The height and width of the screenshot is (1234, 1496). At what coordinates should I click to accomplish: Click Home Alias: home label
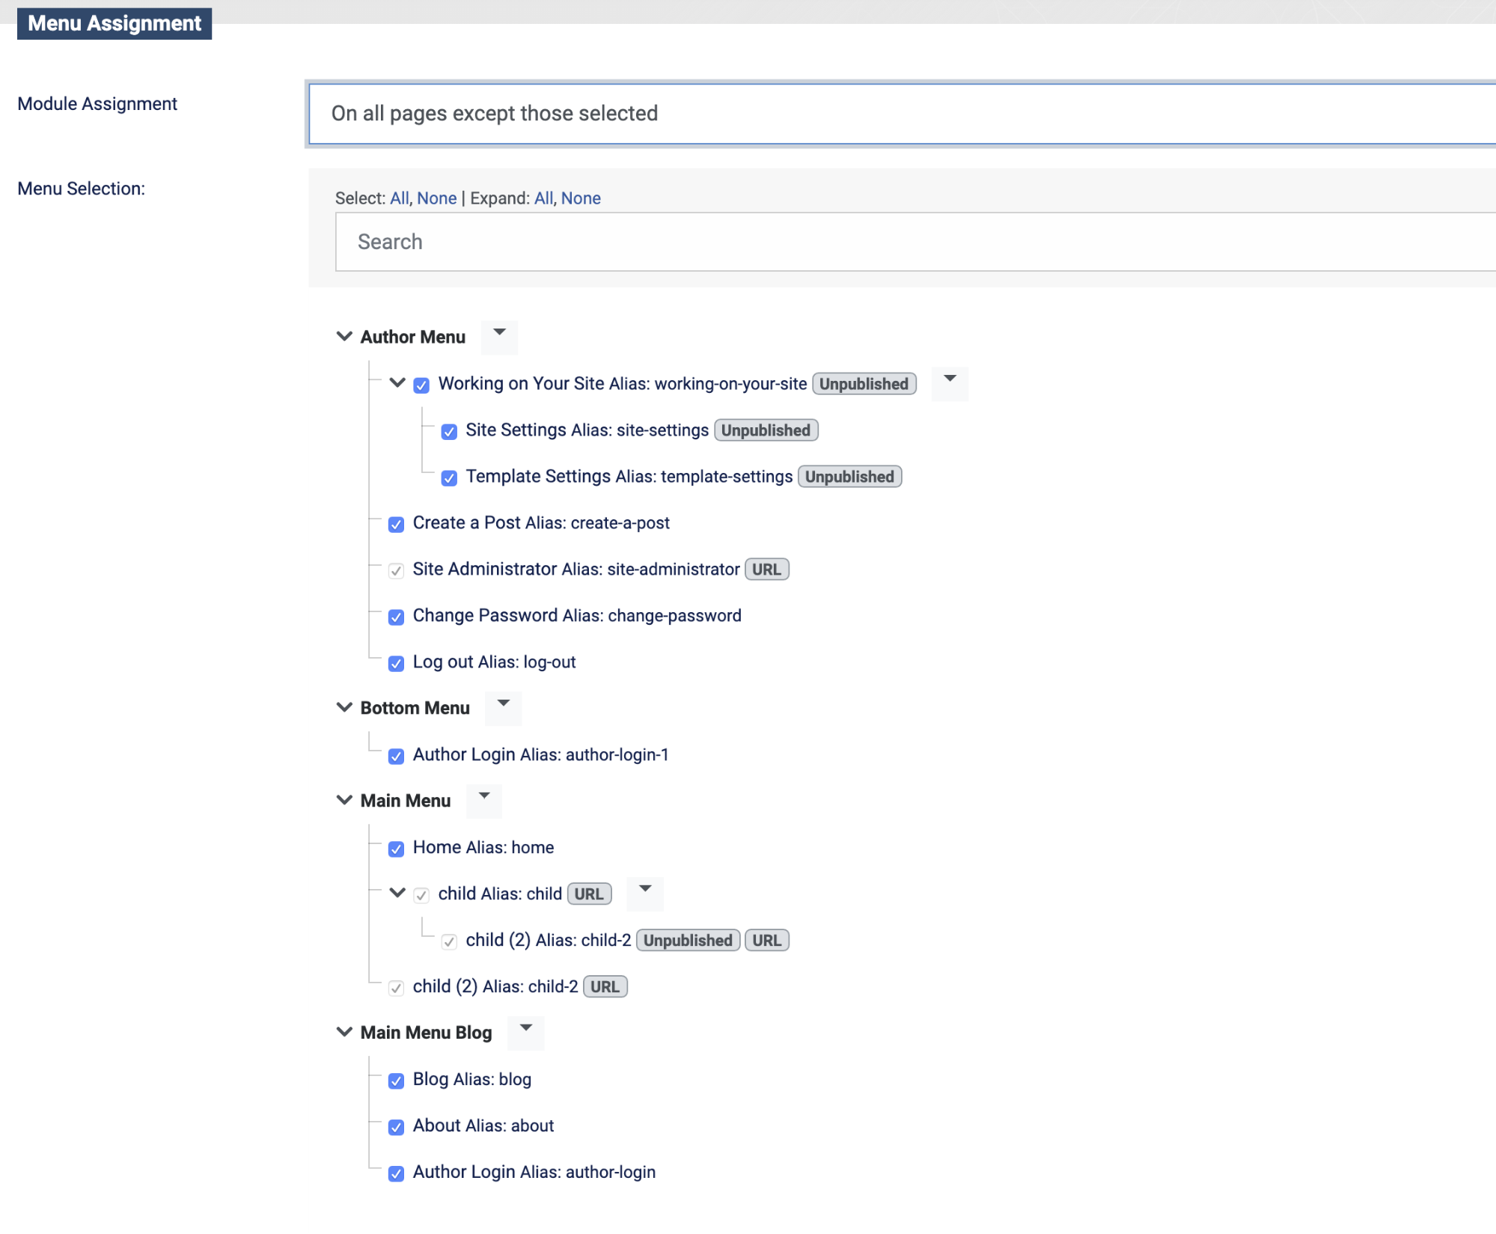483,847
